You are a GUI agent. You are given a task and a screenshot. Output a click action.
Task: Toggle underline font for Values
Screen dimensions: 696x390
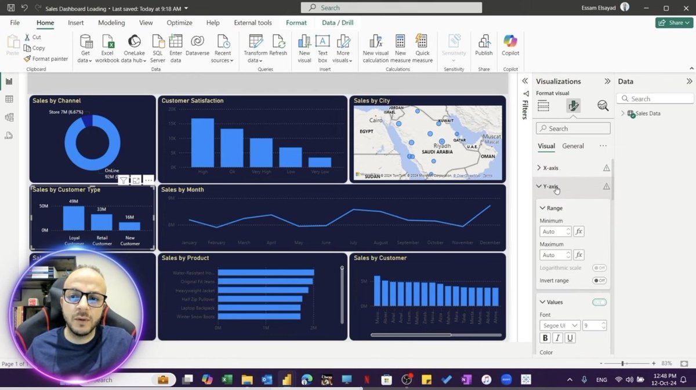coord(570,339)
